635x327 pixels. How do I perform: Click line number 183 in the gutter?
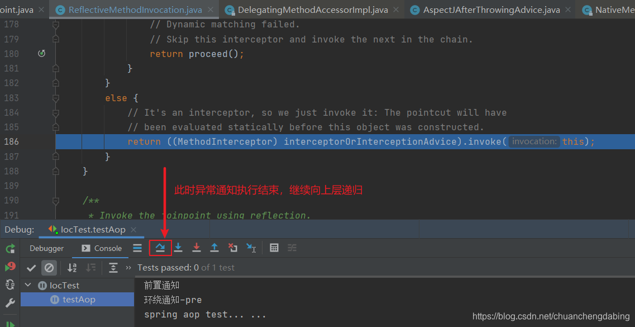tap(11, 98)
